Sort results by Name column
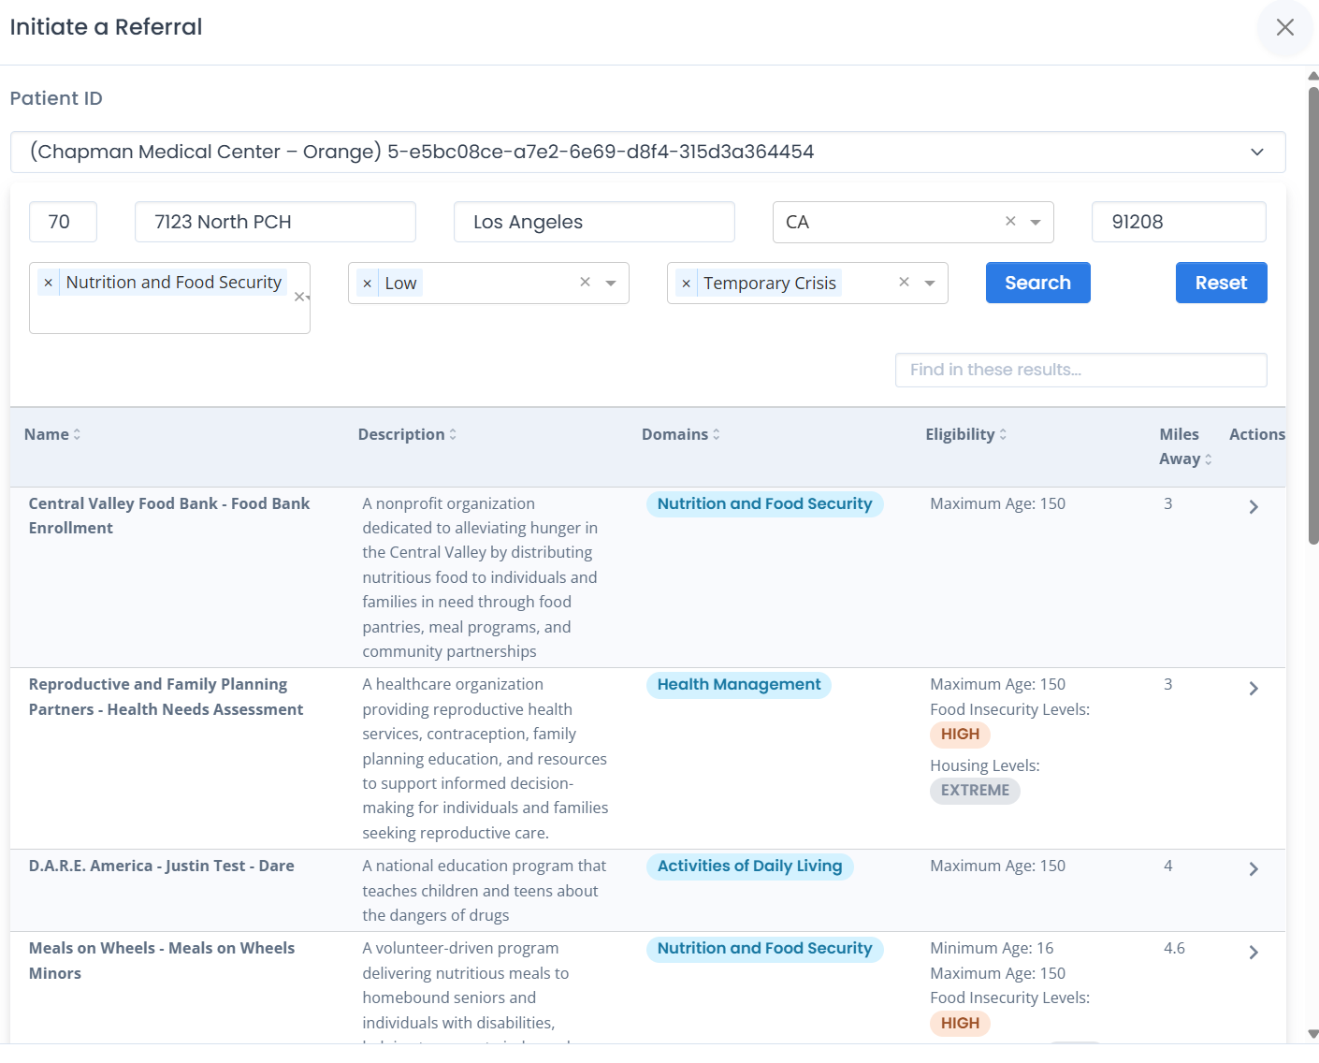 pyautogui.click(x=52, y=434)
